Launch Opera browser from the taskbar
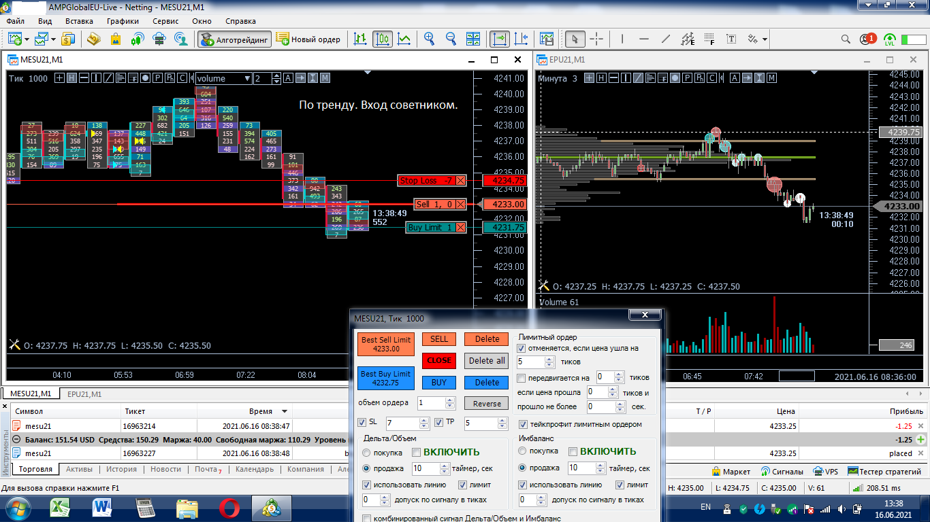Viewport: 930px width, 522px height. pos(229,508)
